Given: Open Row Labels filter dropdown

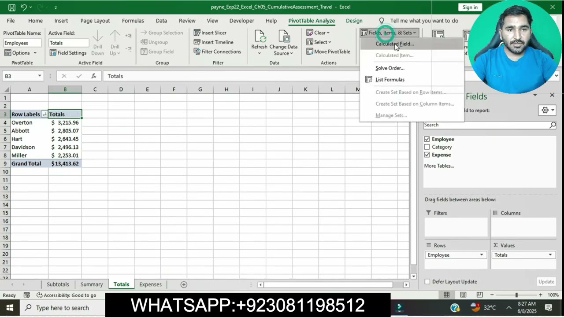Looking at the screenshot, I should (44, 114).
